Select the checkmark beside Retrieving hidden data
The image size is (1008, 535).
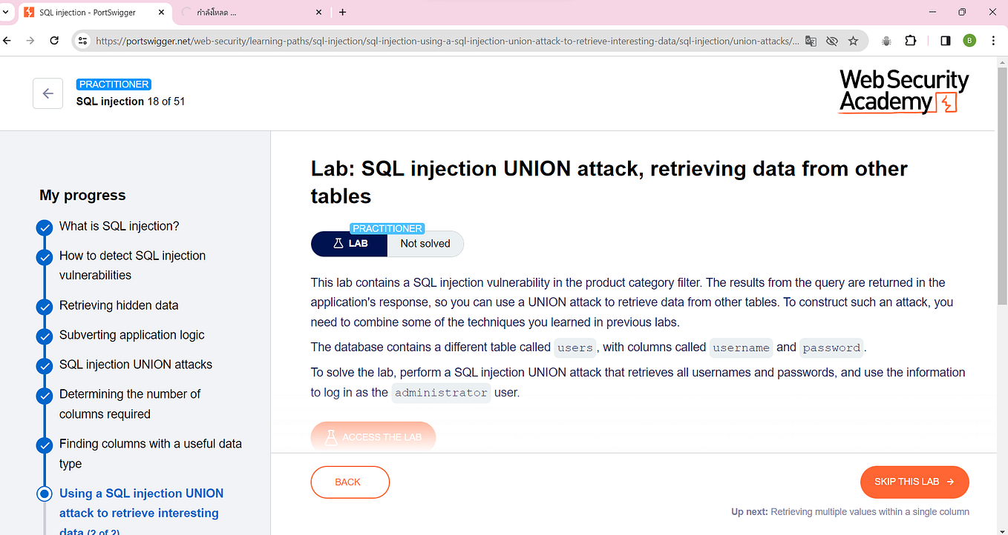tap(45, 307)
